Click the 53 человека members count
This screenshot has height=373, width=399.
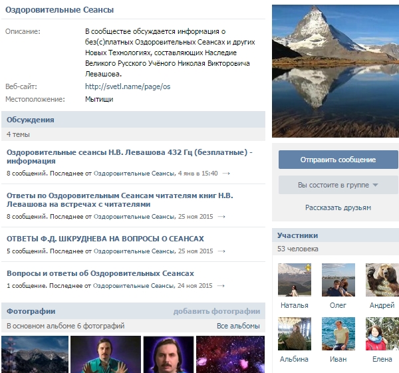[298, 249]
